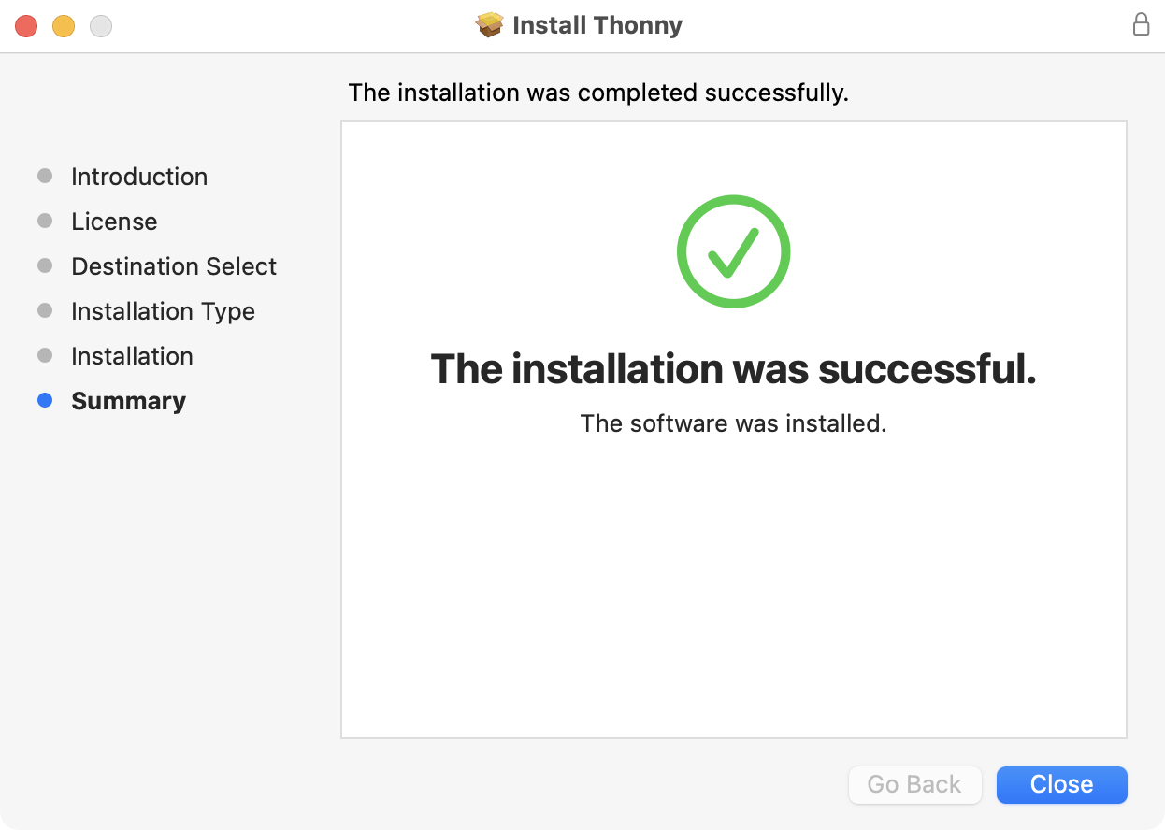Click the gray zoom window button
The height and width of the screenshot is (830, 1165).
(x=101, y=26)
